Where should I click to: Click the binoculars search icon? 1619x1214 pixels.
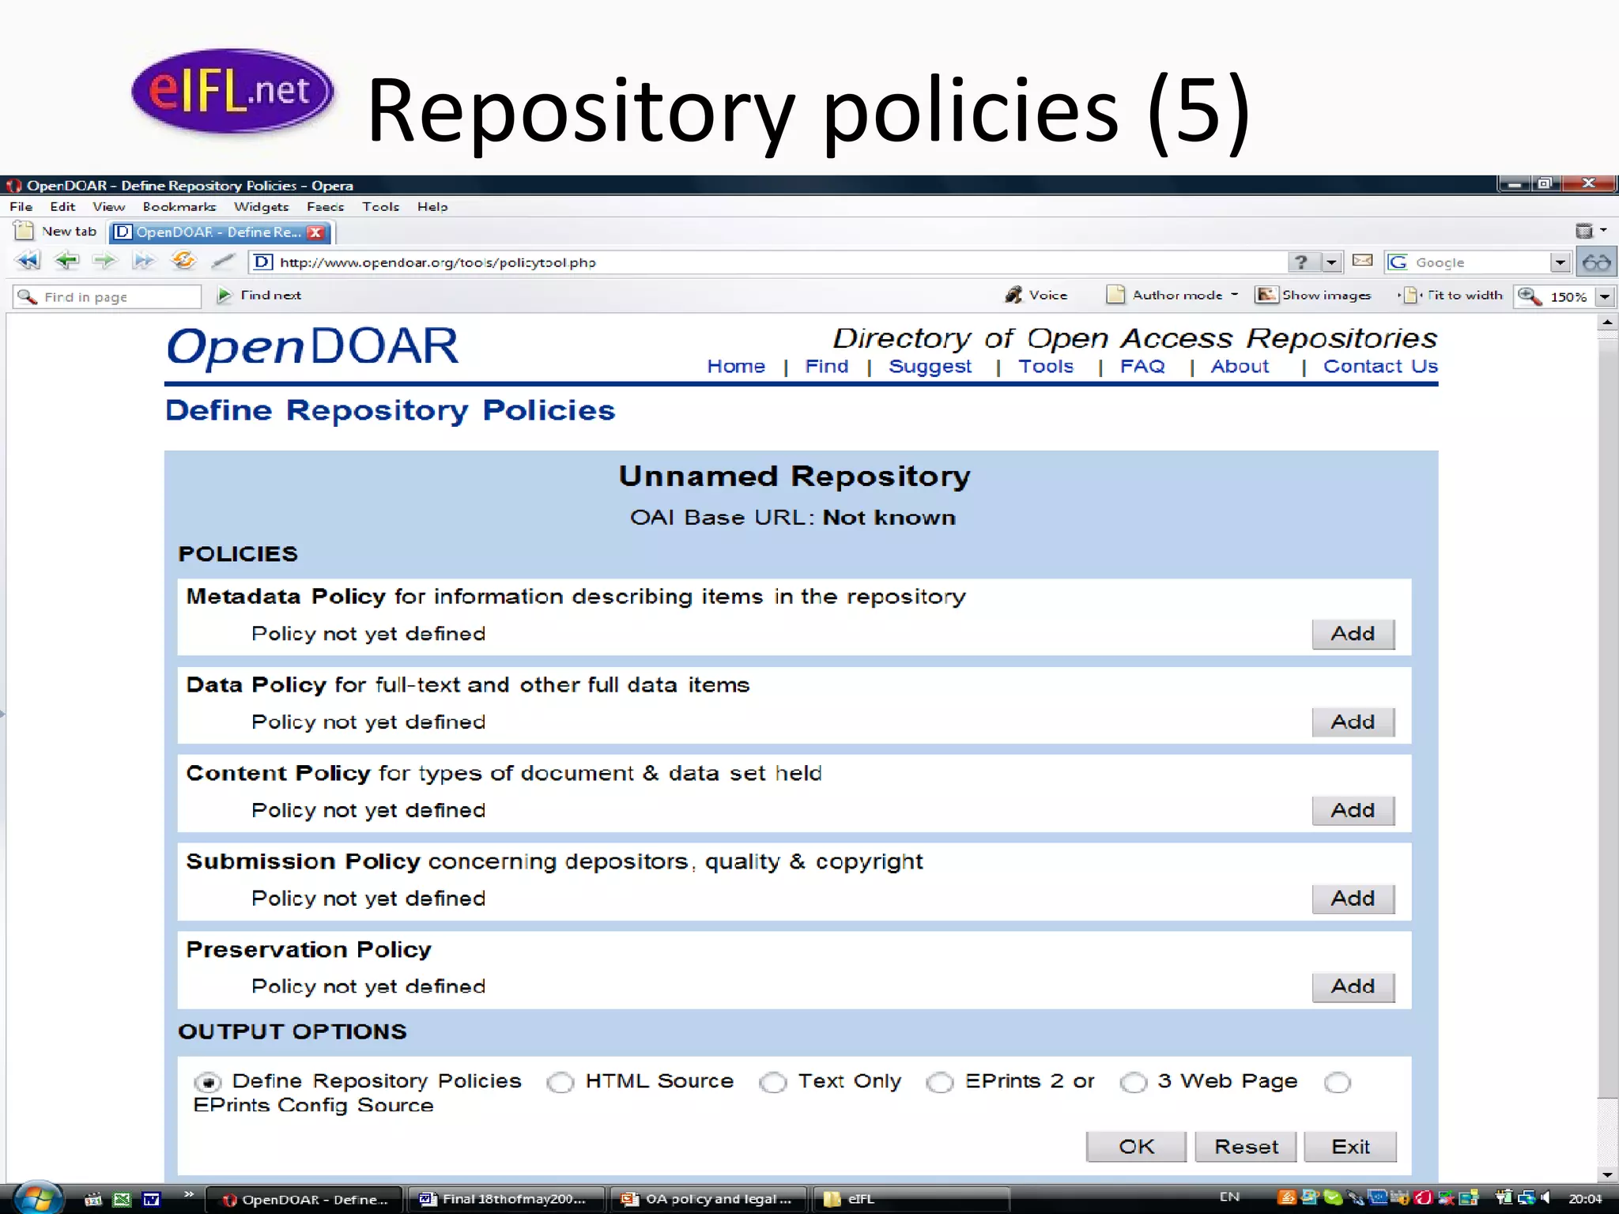coord(1597,262)
